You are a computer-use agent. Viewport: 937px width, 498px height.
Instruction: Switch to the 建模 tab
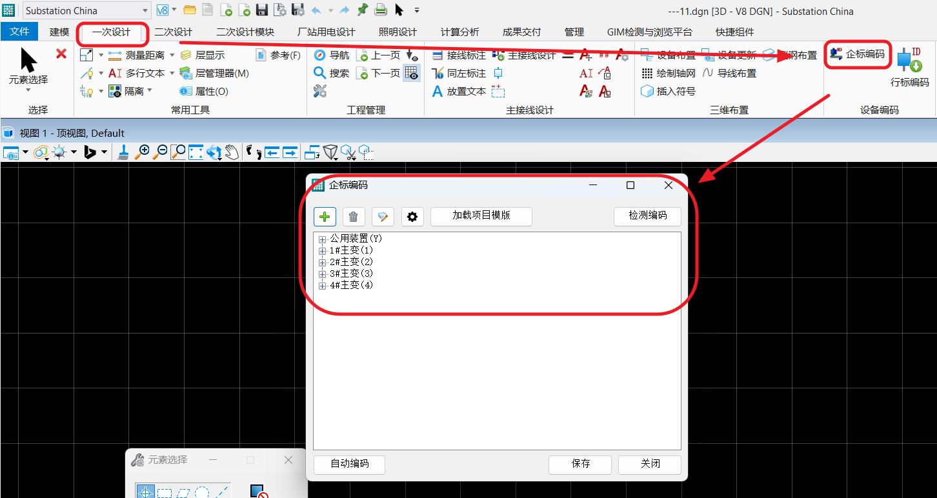coord(59,32)
